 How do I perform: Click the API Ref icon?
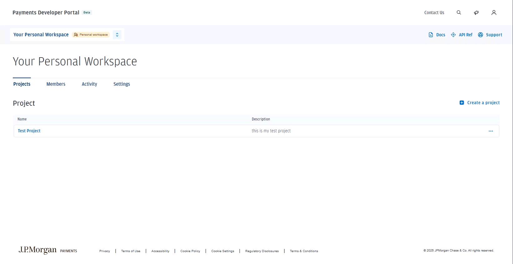pyautogui.click(x=453, y=35)
